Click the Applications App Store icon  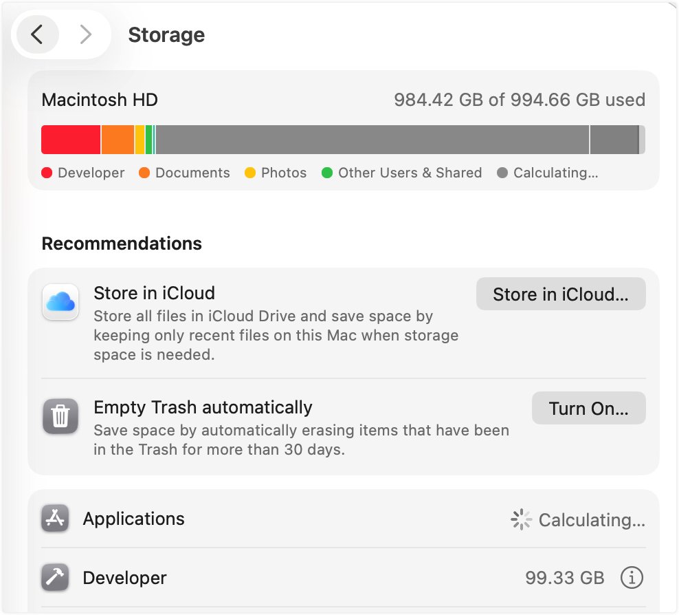55,519
